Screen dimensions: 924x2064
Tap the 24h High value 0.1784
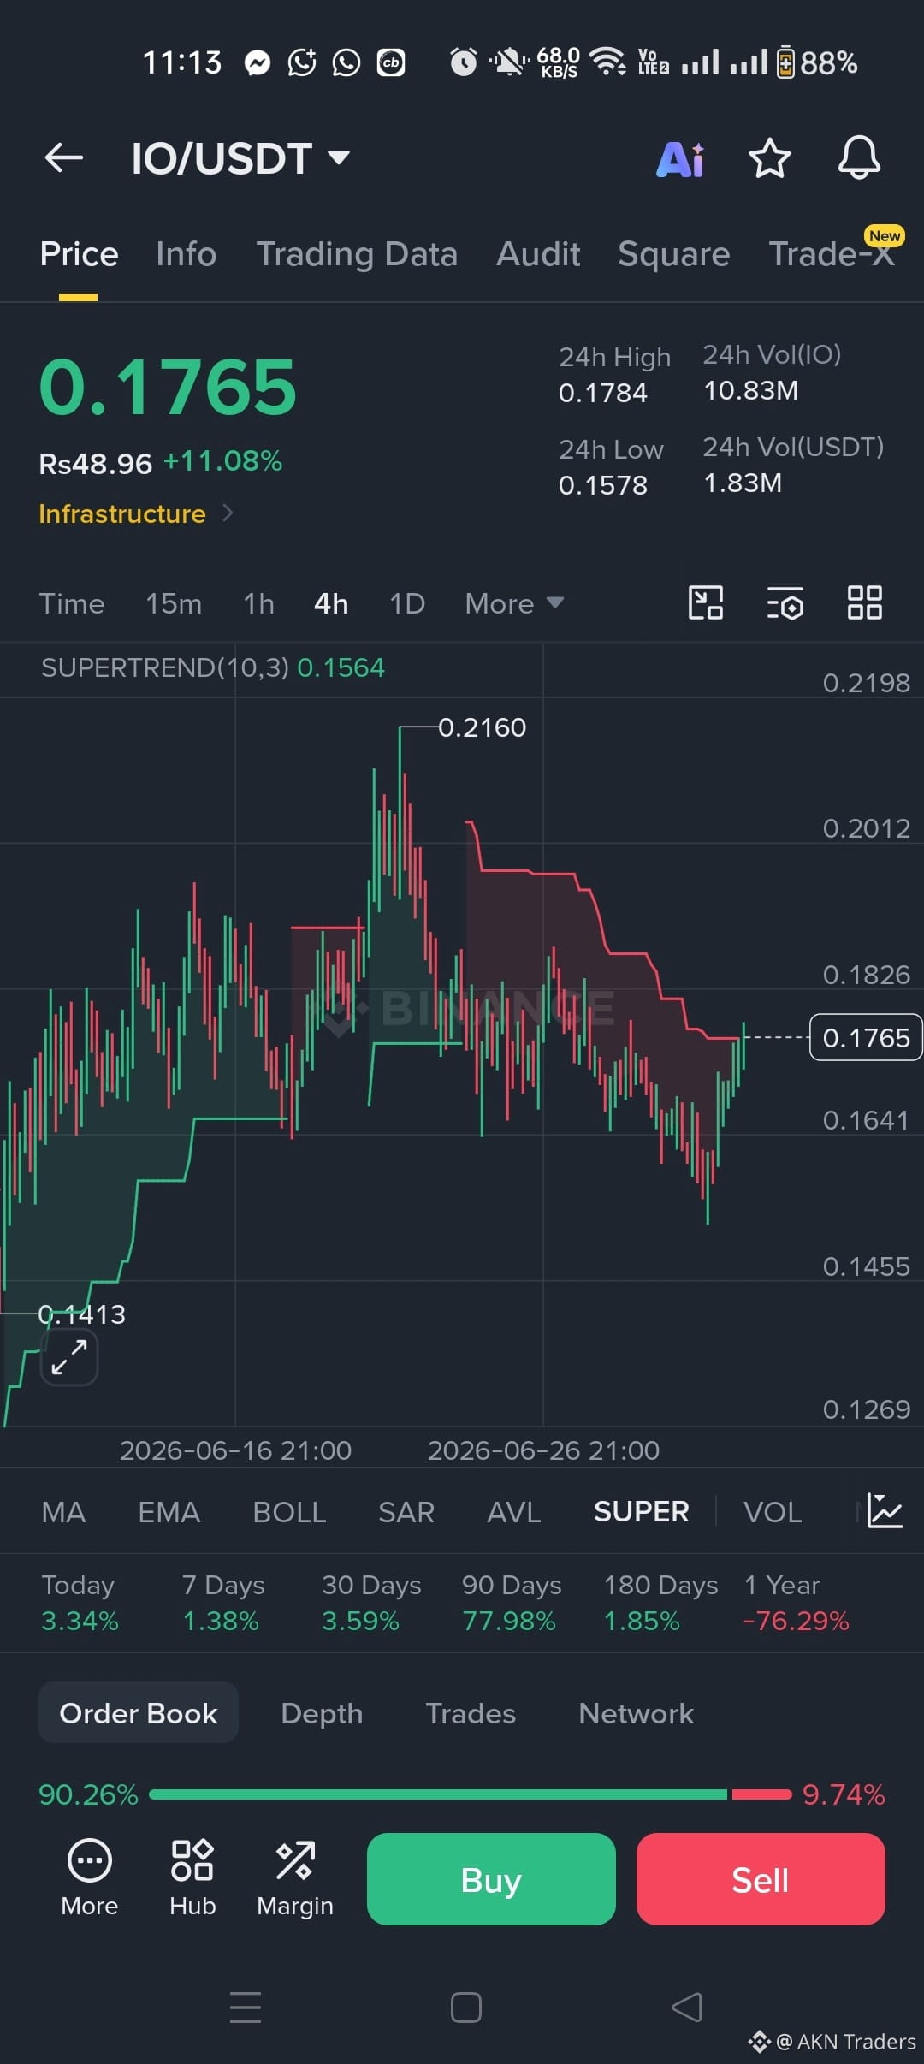(x=602, y=393)
